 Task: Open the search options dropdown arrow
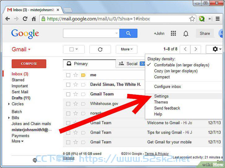[x=117, y=33]
